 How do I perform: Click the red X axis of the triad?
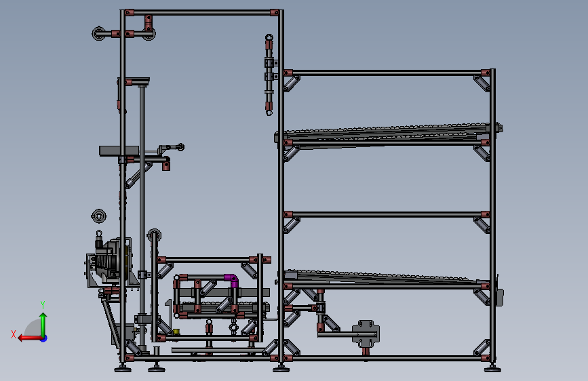coord(30,338)
